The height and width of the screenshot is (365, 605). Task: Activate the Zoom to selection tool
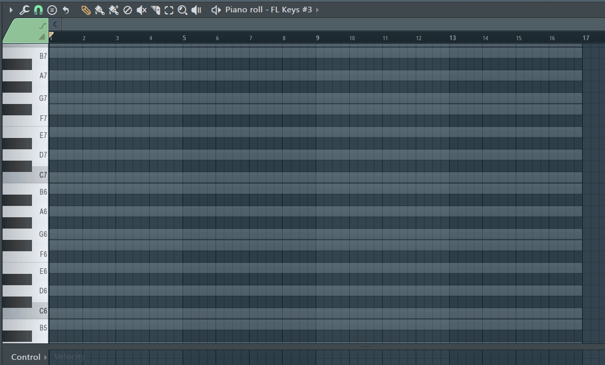pos(182,9)
